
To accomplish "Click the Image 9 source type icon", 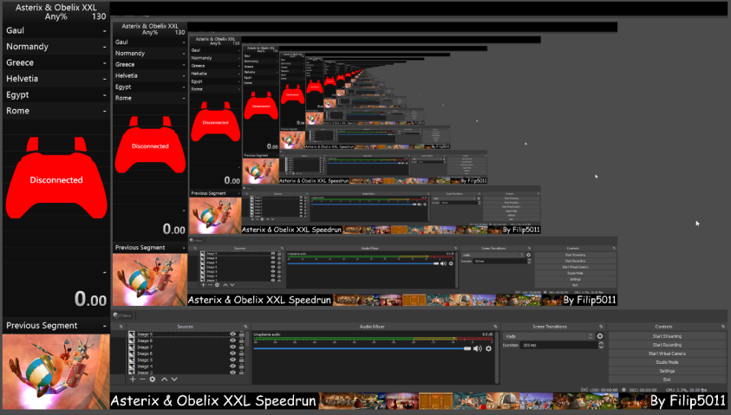I will [x=132, y=334].
